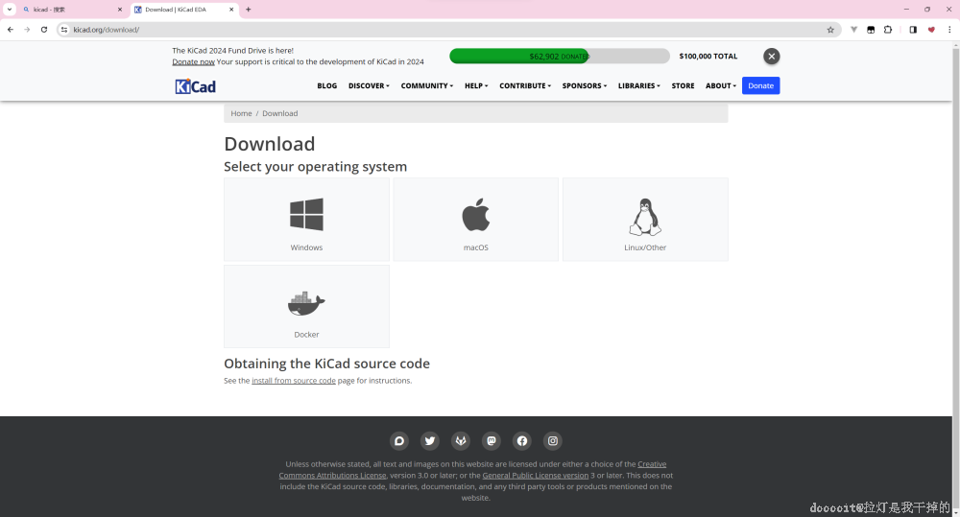Image resolution: width=960 pixels, height=517 pixels.
Task: Open Chrome three-dot menu
Action: [949, 30]
